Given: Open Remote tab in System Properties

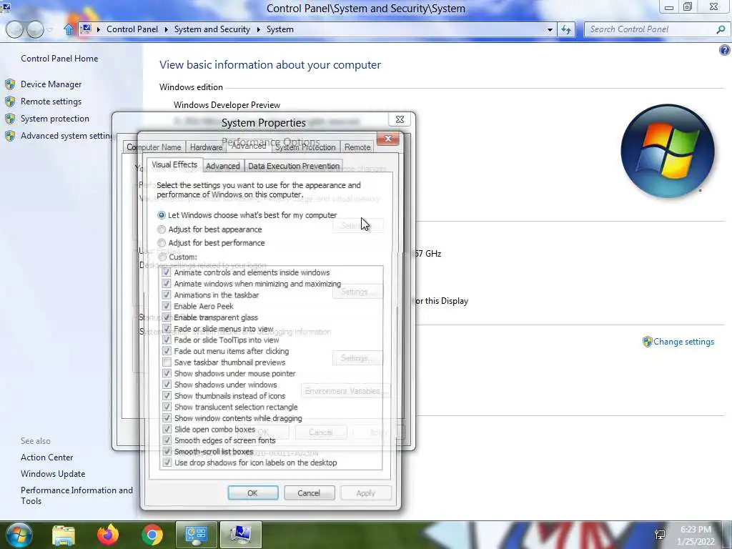Looking at the screenshot, I should click(357, 147).
